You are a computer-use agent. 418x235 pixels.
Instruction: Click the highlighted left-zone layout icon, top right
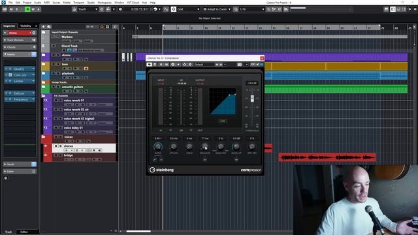click(393, 9)
